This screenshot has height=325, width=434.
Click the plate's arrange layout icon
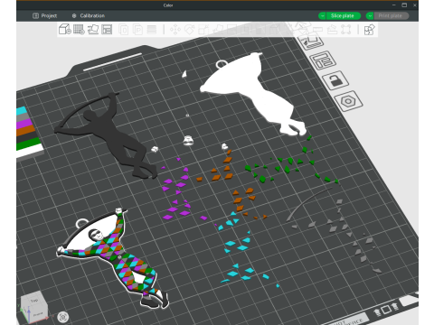tap(323, 60)
